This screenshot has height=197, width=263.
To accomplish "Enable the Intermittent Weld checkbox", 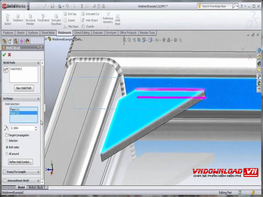I will coord(5,180).
